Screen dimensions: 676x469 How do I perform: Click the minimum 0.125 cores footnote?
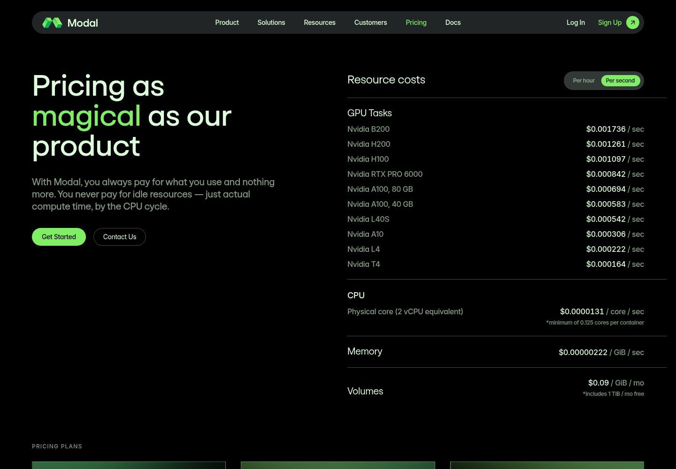595,323
